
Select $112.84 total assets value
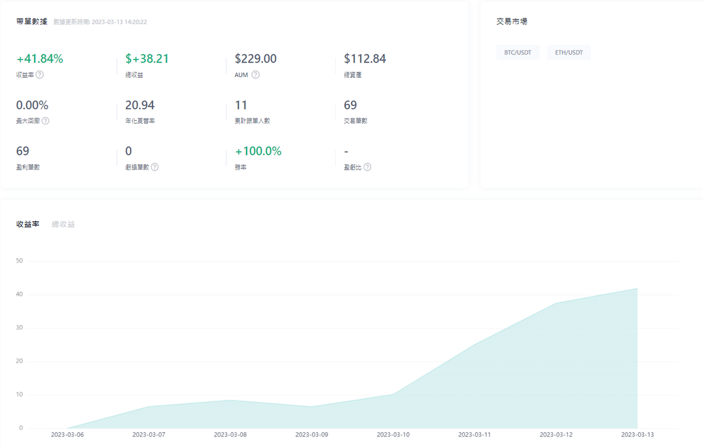365,59
